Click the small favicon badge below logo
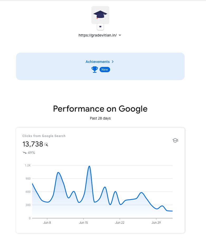The height and width of the screenshot is (238, 206). (100, 27)
